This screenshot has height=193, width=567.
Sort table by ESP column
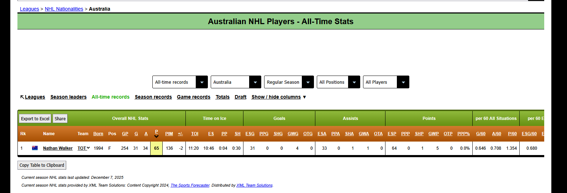(392, 134)
